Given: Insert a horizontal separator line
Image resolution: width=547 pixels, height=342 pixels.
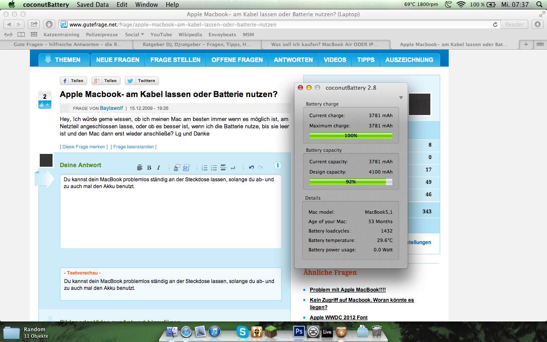Looking at the screenshot, I should [223, 168].
